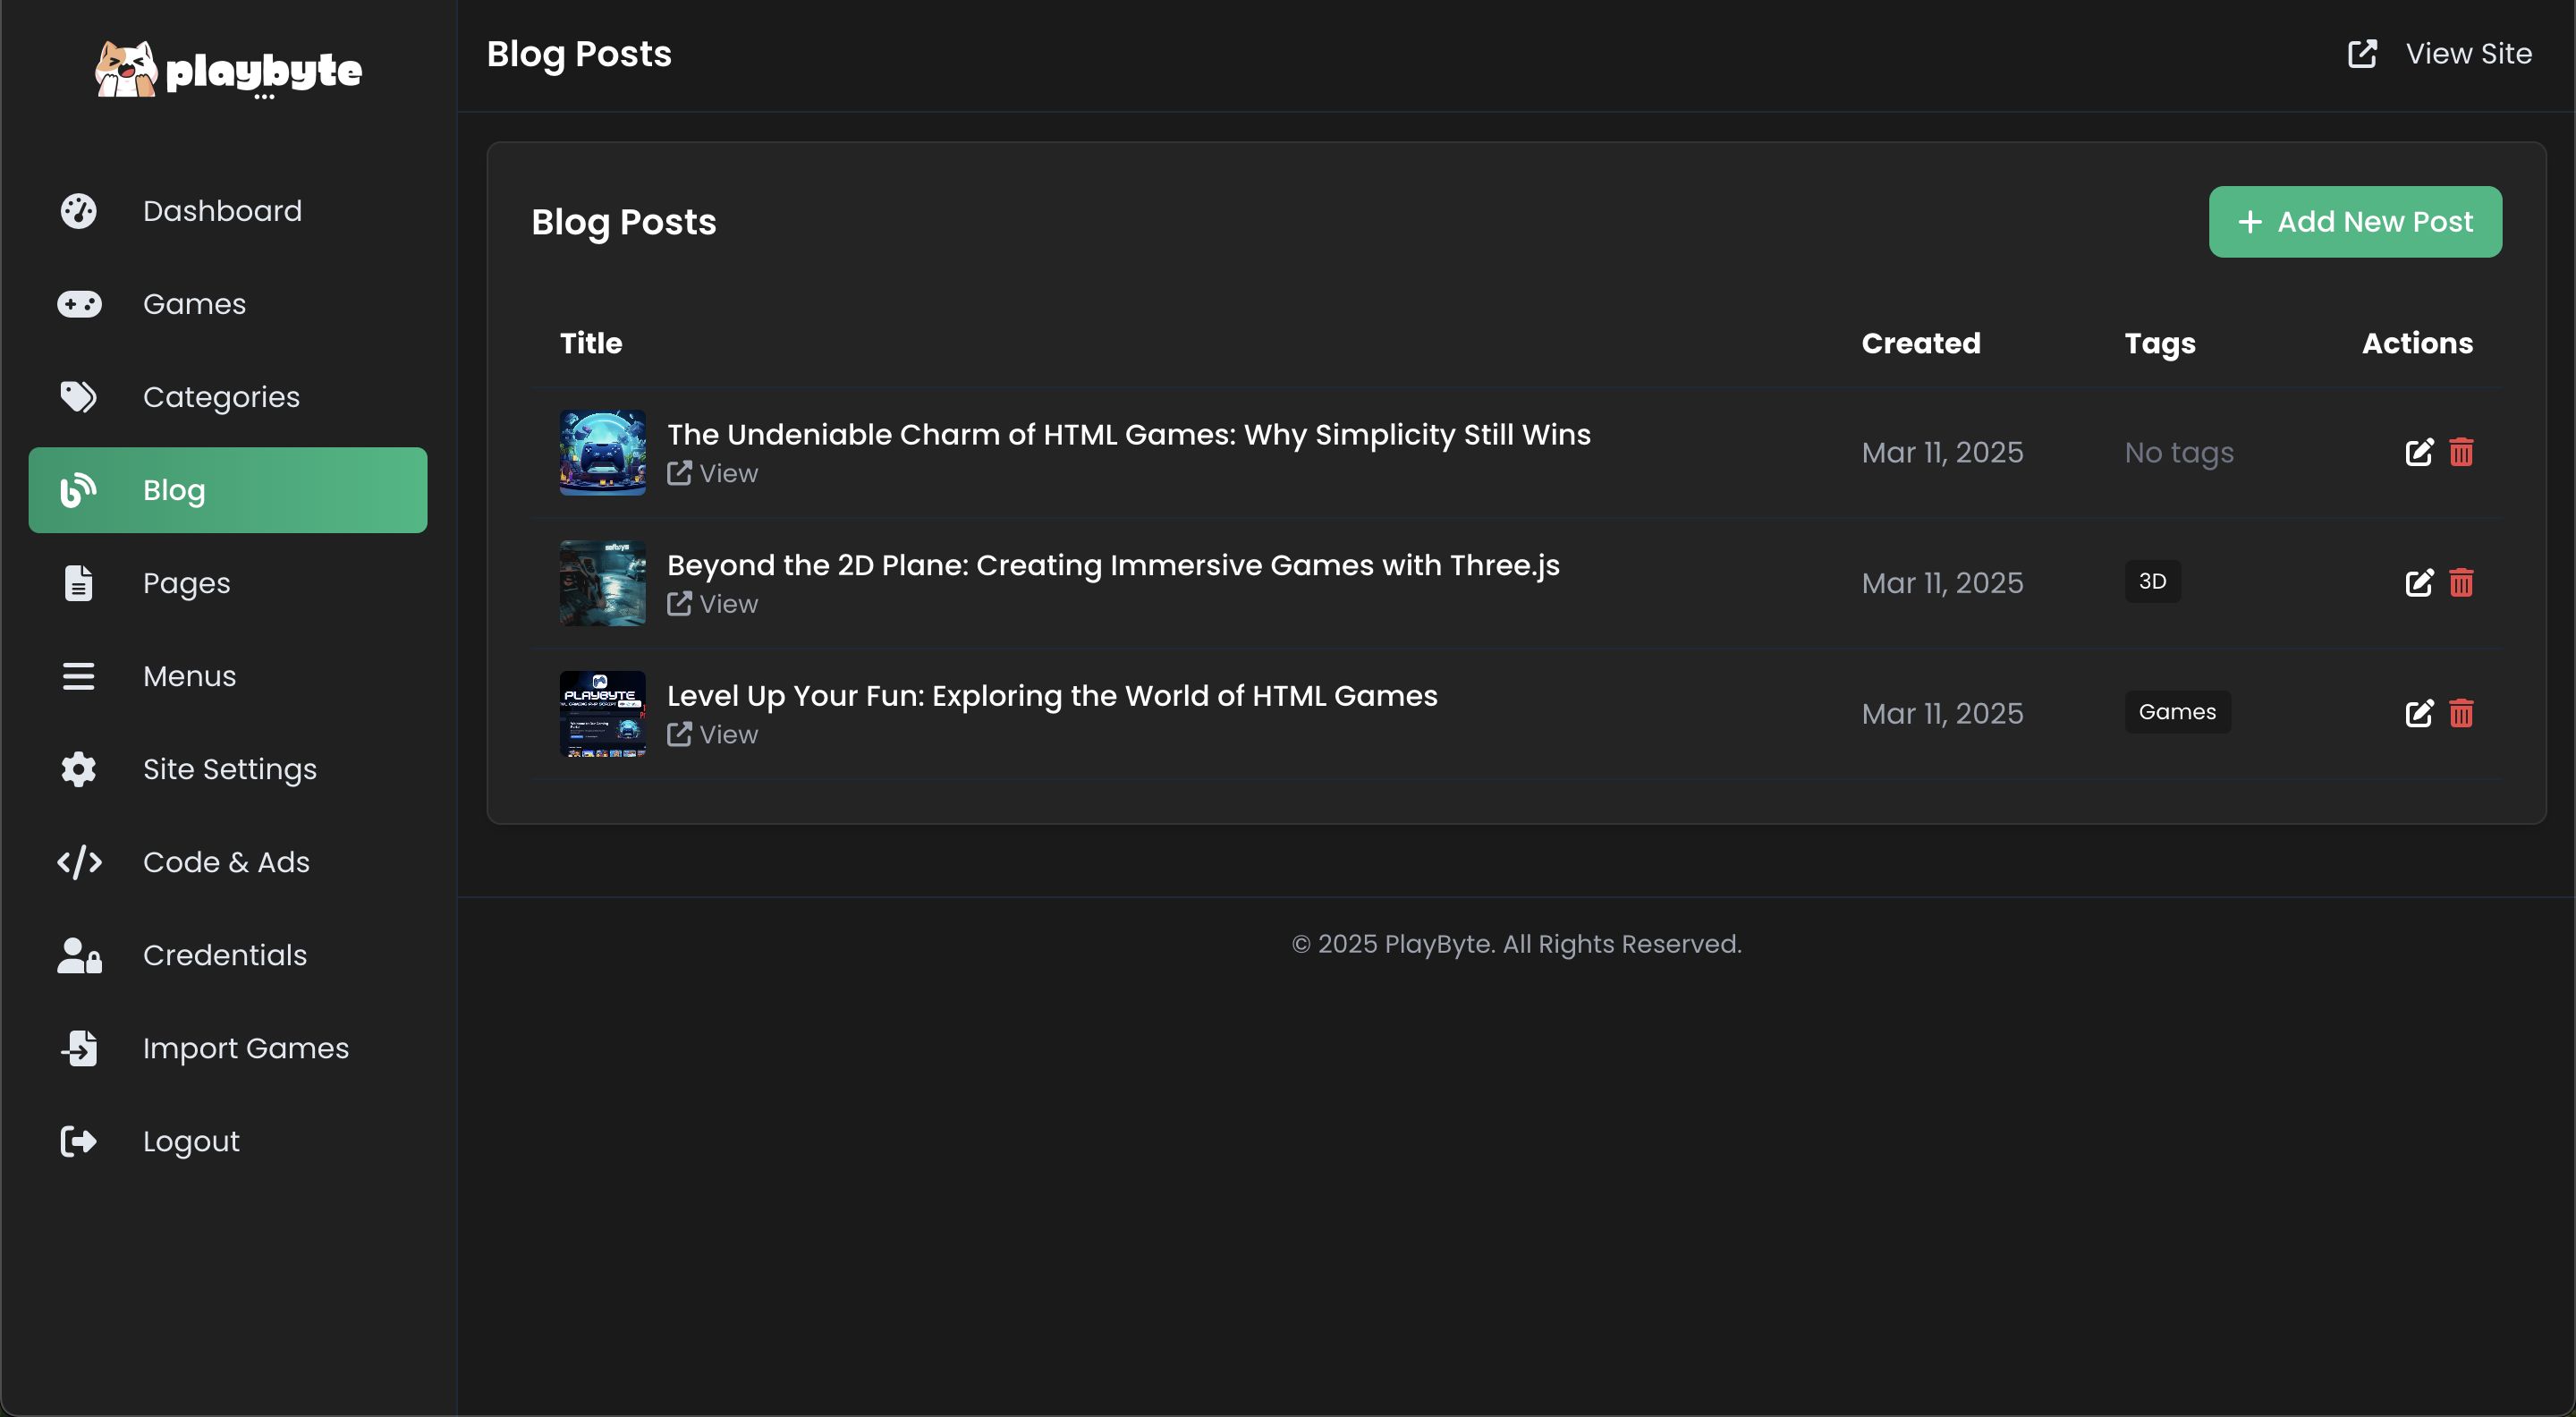Click edit icon for Three.js post
This screenshot has height=1417, width=2576.
point(2418,583)
